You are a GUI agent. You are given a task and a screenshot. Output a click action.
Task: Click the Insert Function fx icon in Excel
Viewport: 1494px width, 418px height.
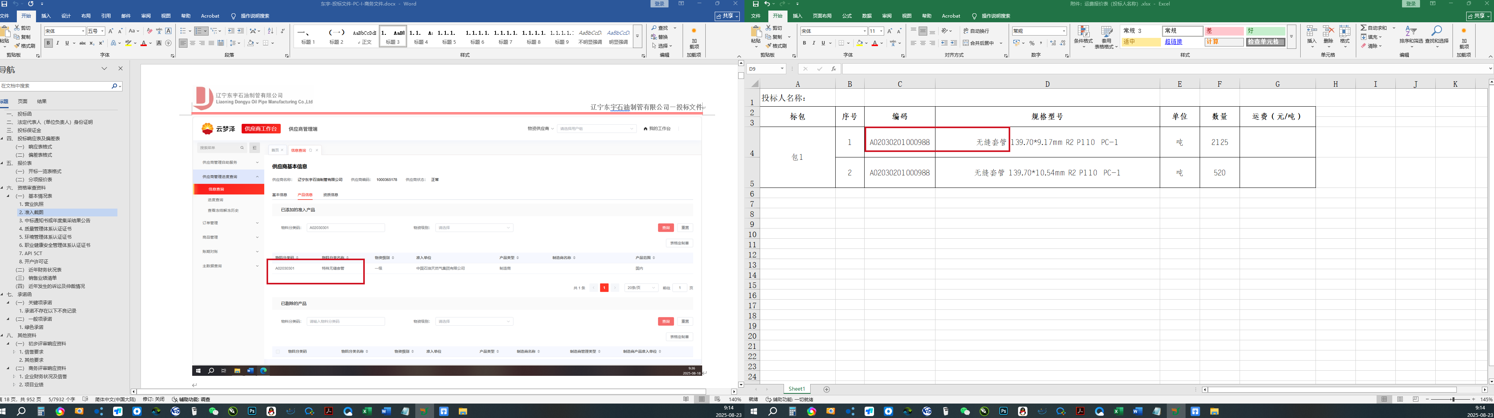[x=833, y=69]
